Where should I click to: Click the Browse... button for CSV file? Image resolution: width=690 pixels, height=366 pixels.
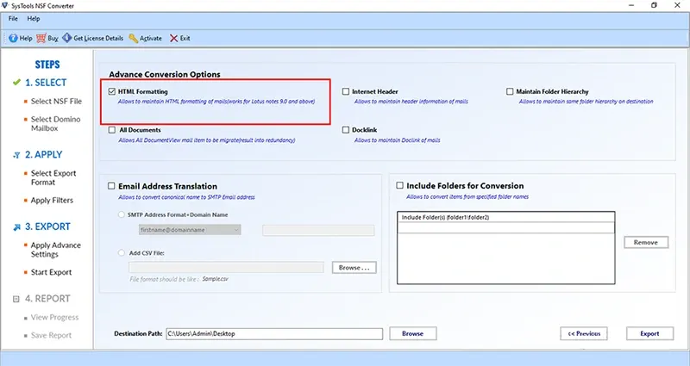click(354, 268)
